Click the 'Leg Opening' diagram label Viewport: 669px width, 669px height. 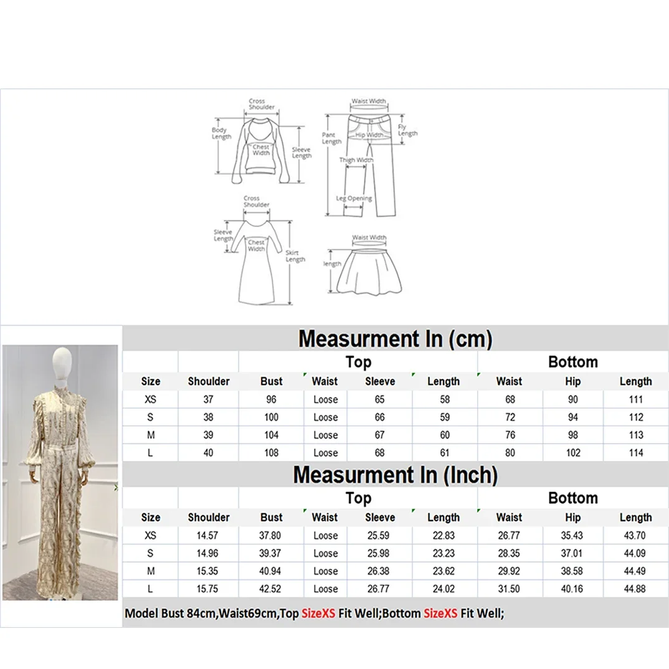coord(354,199)
